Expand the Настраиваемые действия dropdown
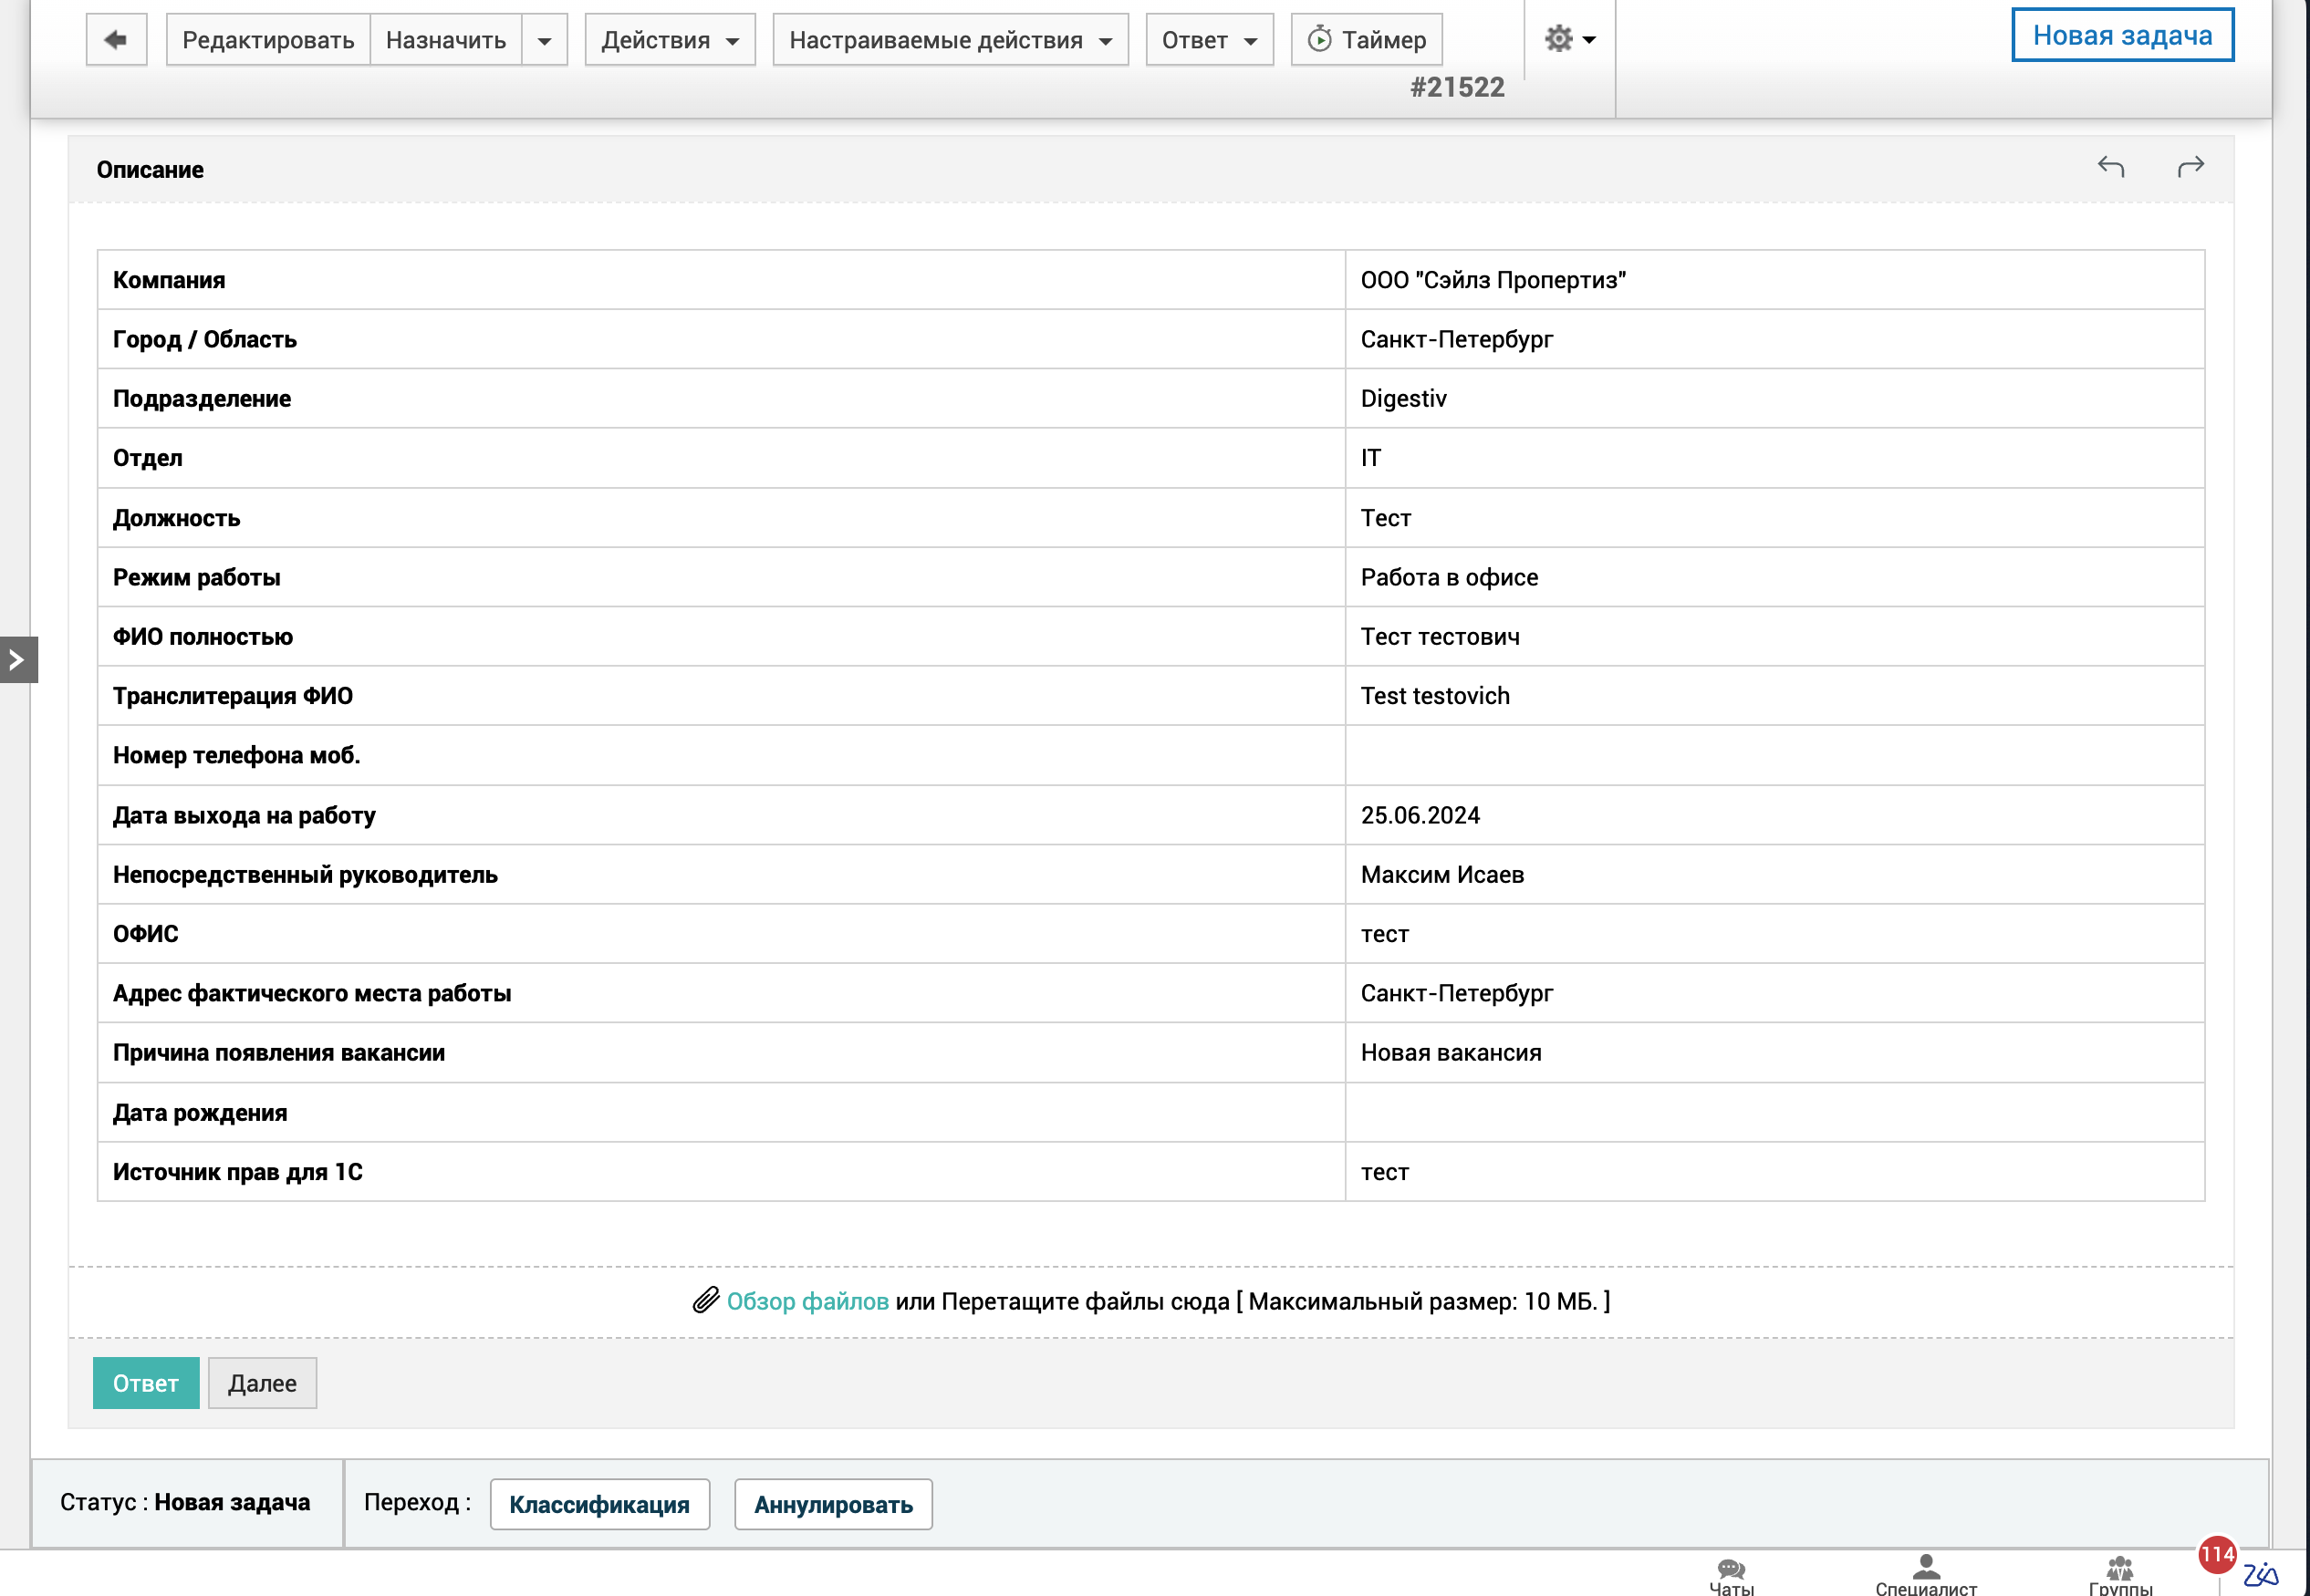 950,40
